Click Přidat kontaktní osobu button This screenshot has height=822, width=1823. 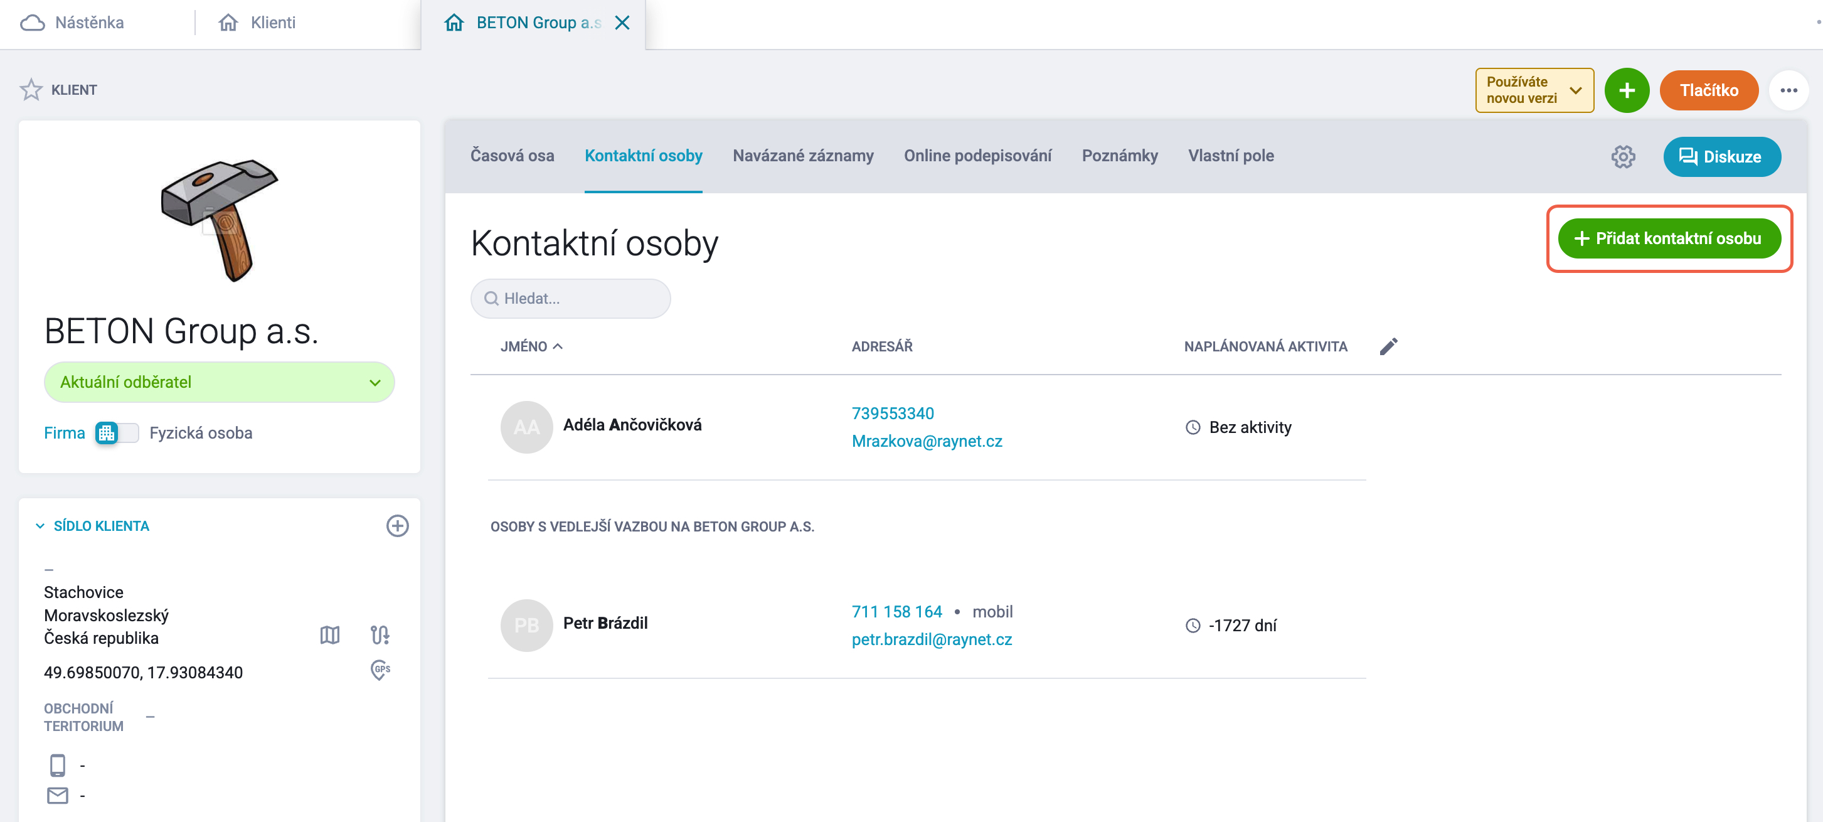pos(1669,238)
